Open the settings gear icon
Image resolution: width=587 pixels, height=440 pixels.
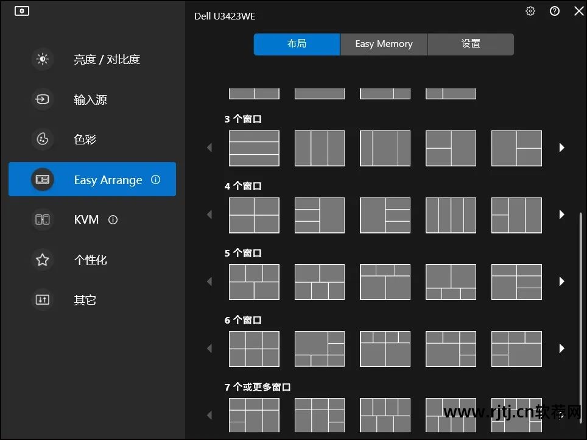[530, 11]
